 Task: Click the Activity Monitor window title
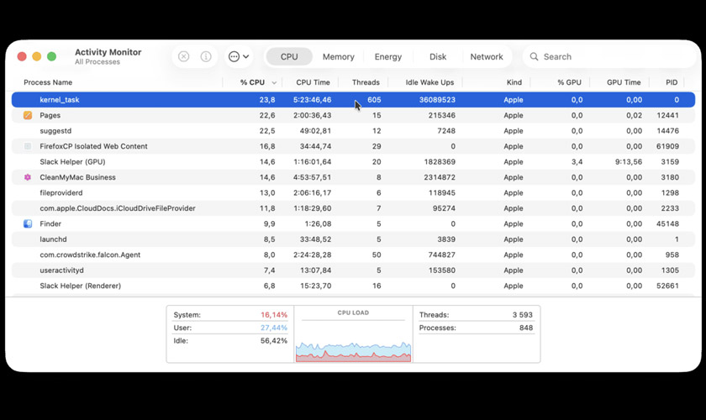coord(108,52)
